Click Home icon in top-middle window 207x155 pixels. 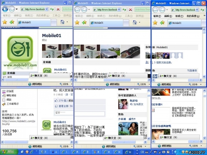[135, 22]
